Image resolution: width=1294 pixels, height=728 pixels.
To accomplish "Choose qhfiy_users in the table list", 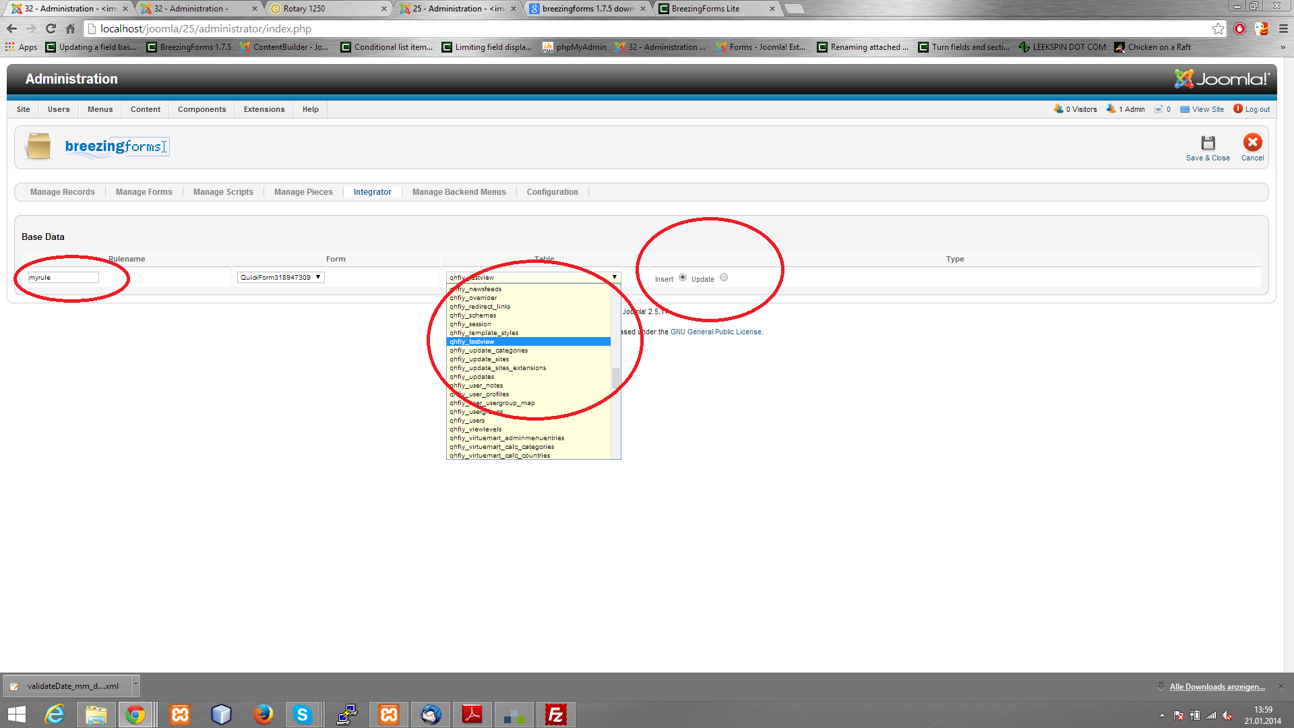I will (x=528, y=421).
